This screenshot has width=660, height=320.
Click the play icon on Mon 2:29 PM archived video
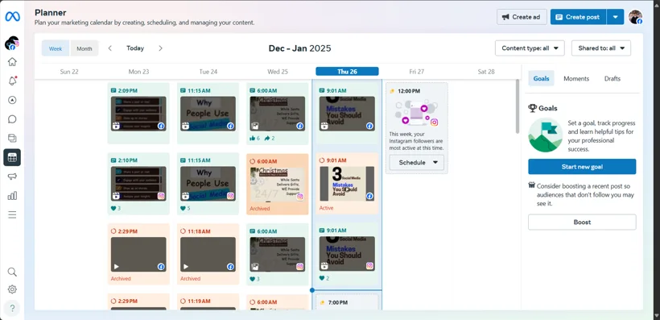[117, 267]
